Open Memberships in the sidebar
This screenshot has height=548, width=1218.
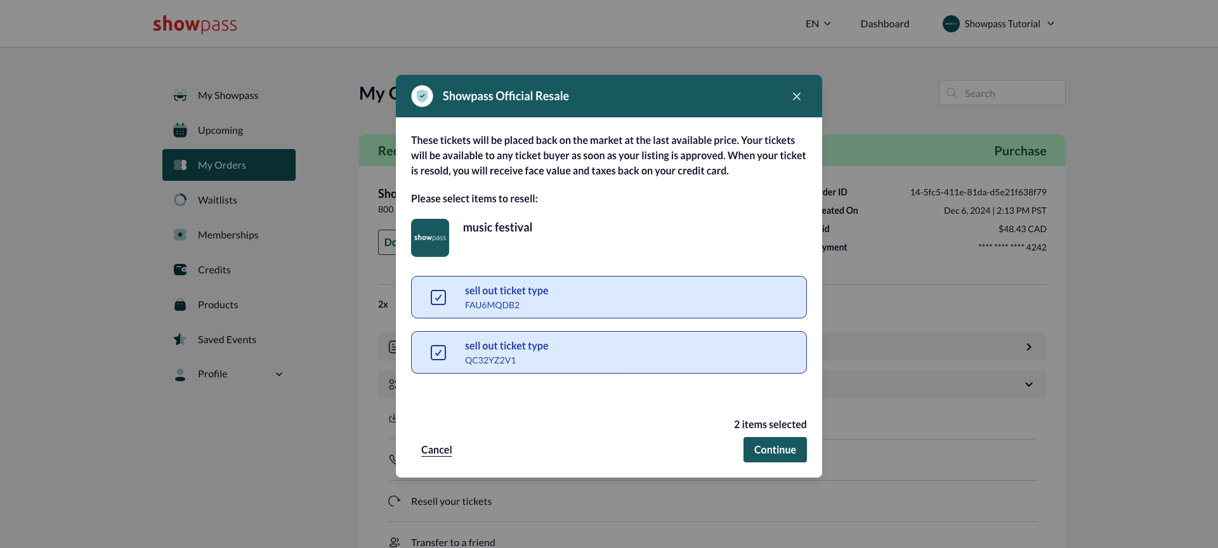click(229, 235)
